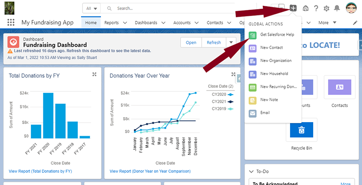
Task: Expand the Total Donations by FY chart
Action: coord(94,74)
